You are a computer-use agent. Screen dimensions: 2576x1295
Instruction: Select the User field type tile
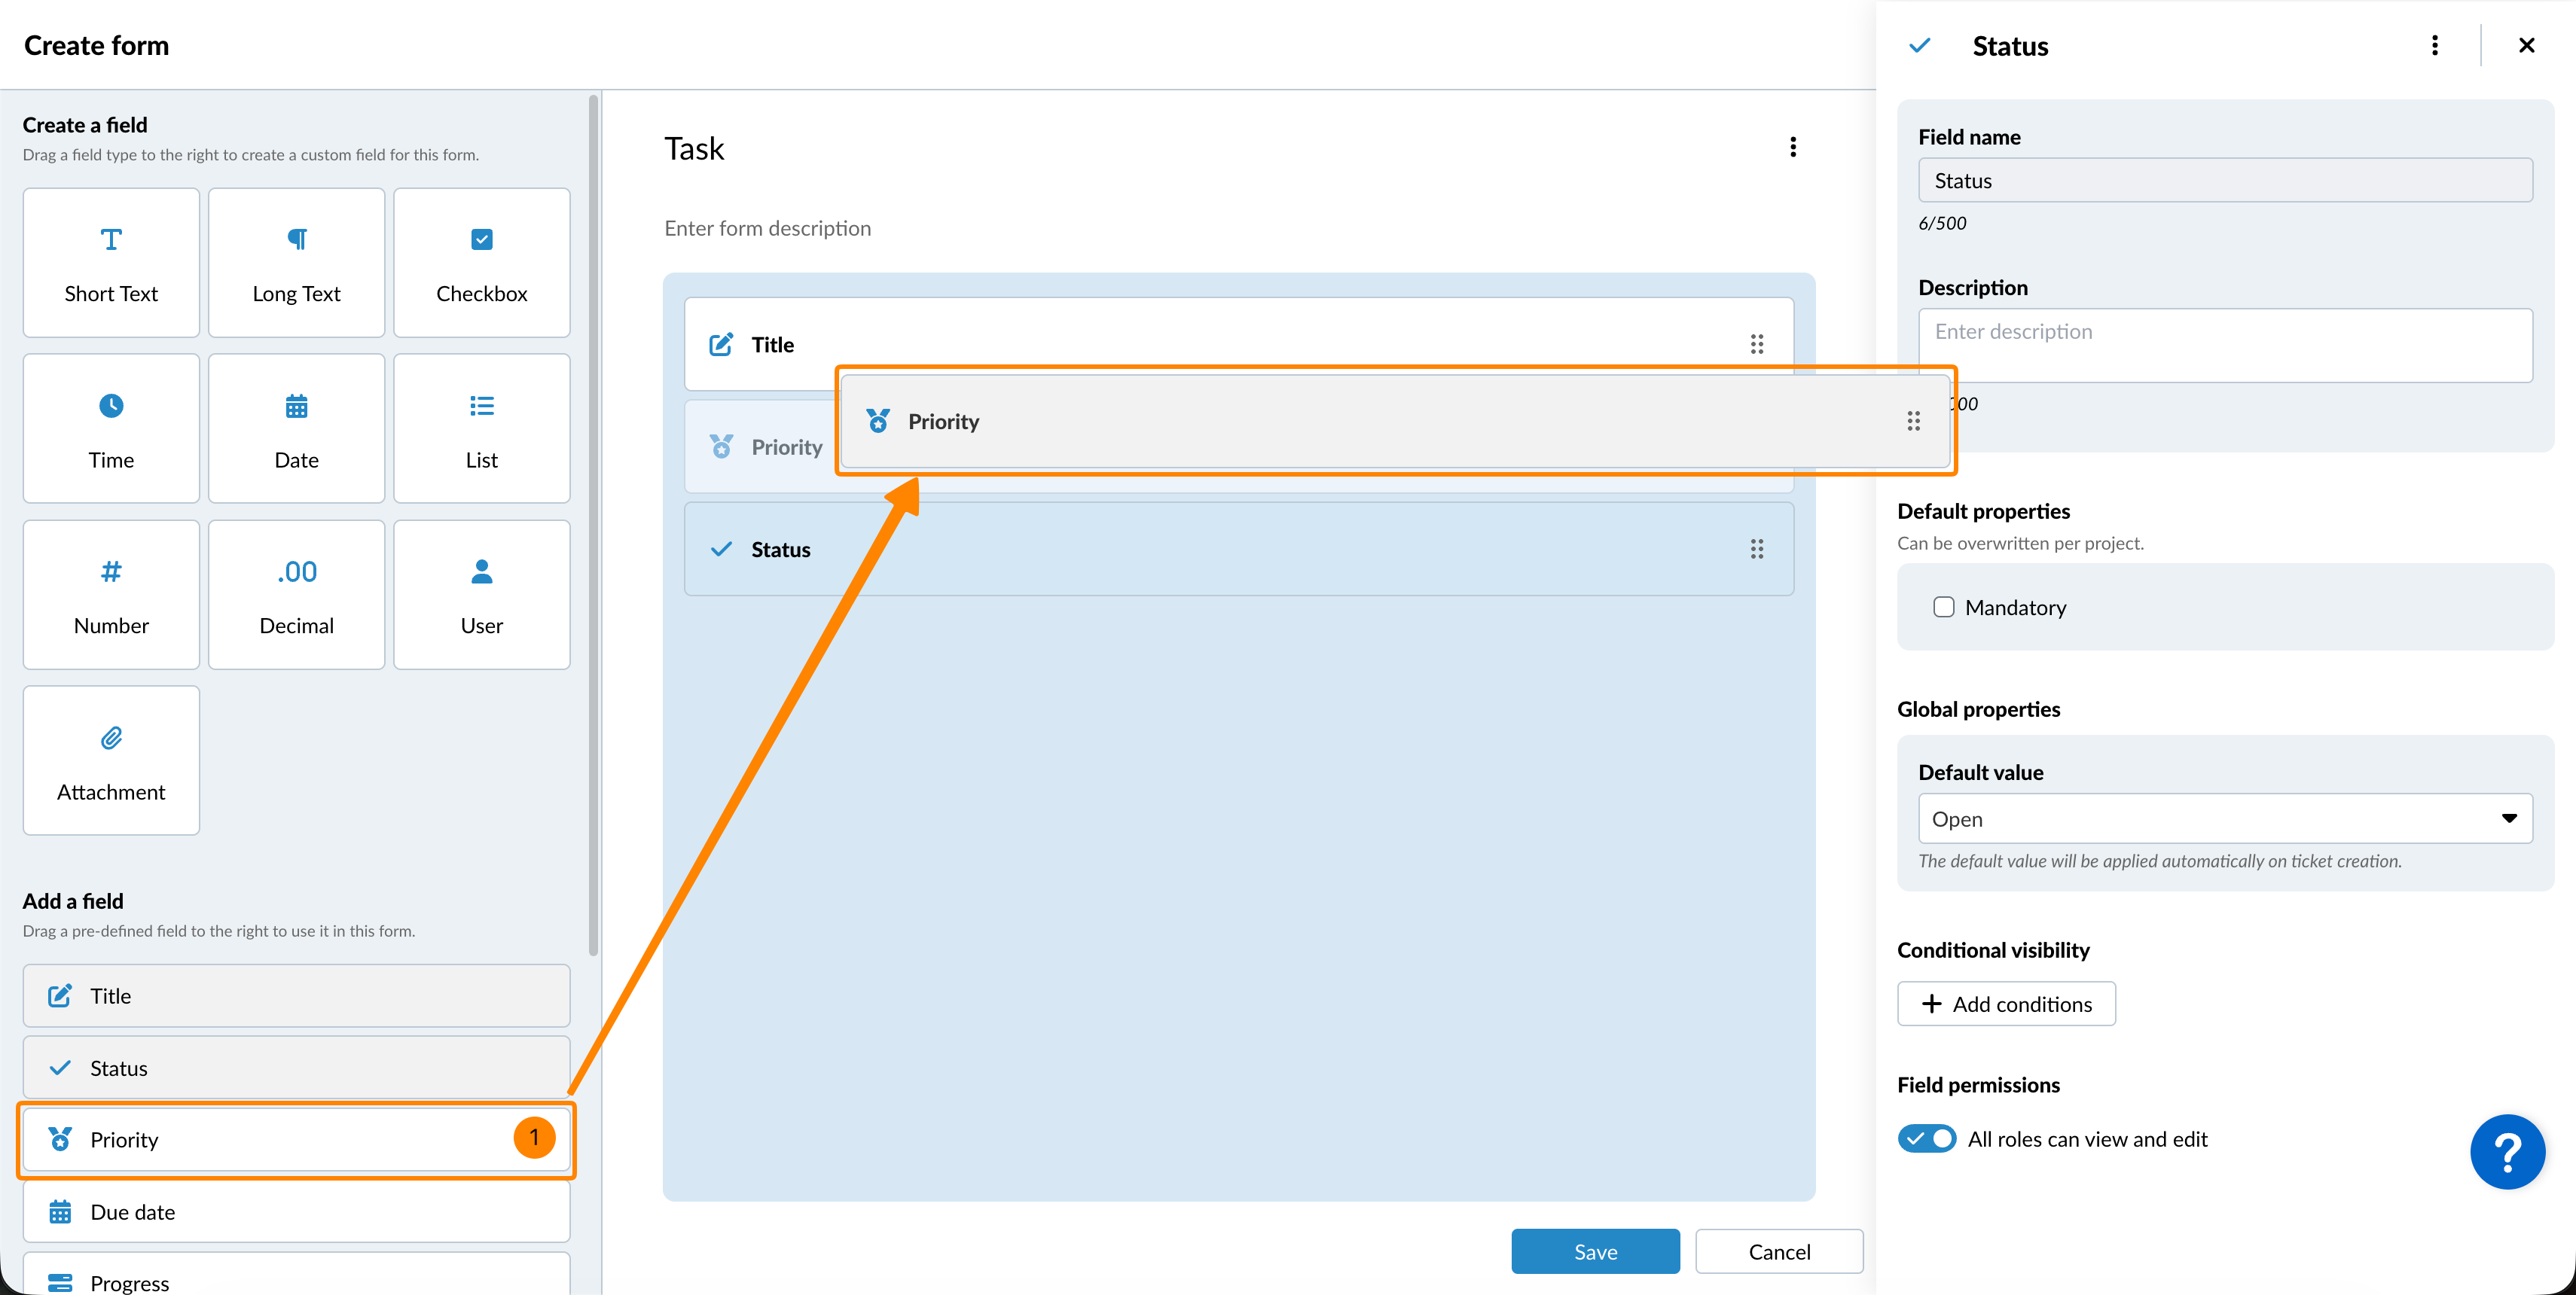(481, 595)
